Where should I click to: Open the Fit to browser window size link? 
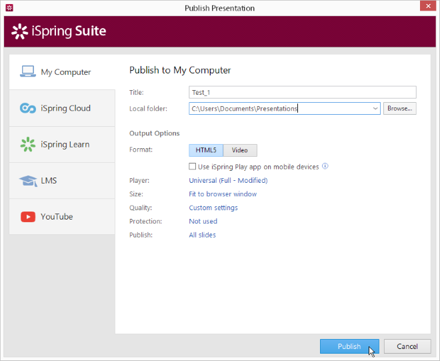[223, 194]
